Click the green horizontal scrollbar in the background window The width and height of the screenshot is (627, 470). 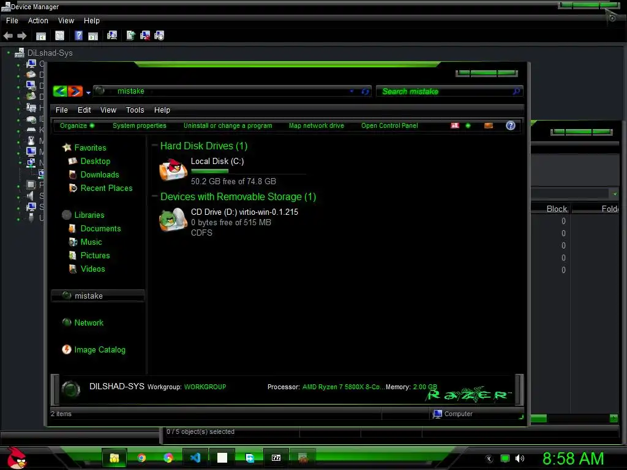538,418
